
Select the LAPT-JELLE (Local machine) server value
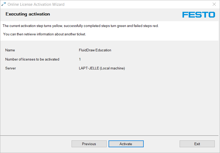point(102,68)
